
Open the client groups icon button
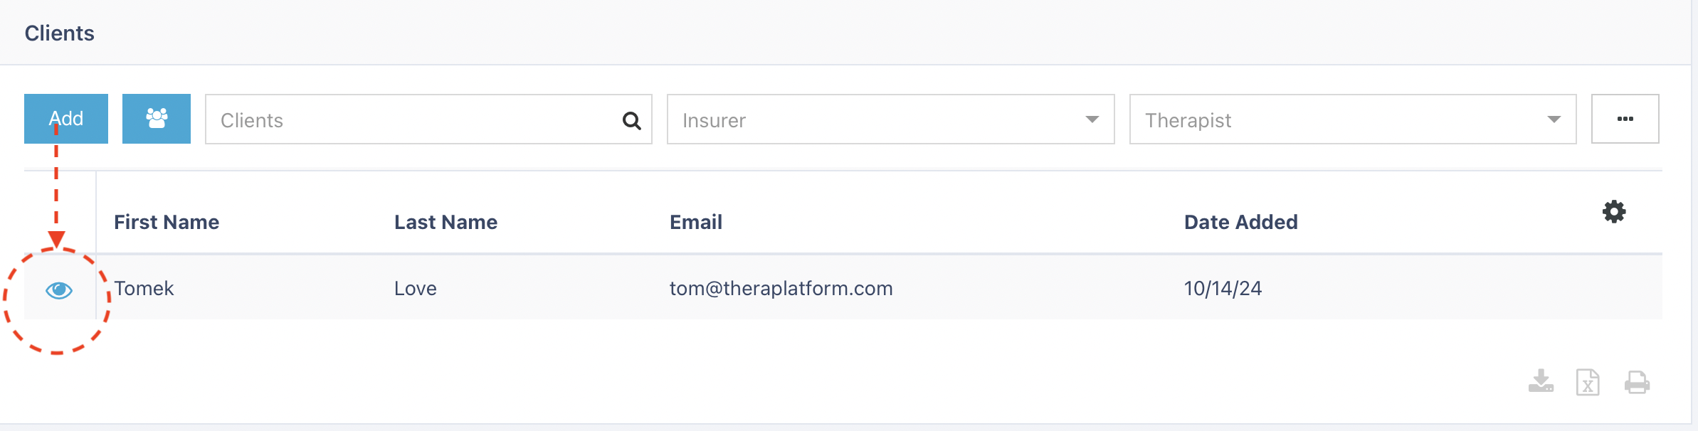(x=157, y=119)
